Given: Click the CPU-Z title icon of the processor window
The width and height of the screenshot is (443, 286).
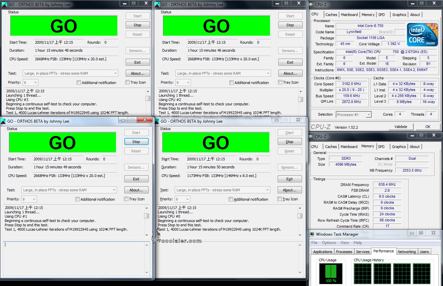Looking at the screenshot, I should point(311,4).
